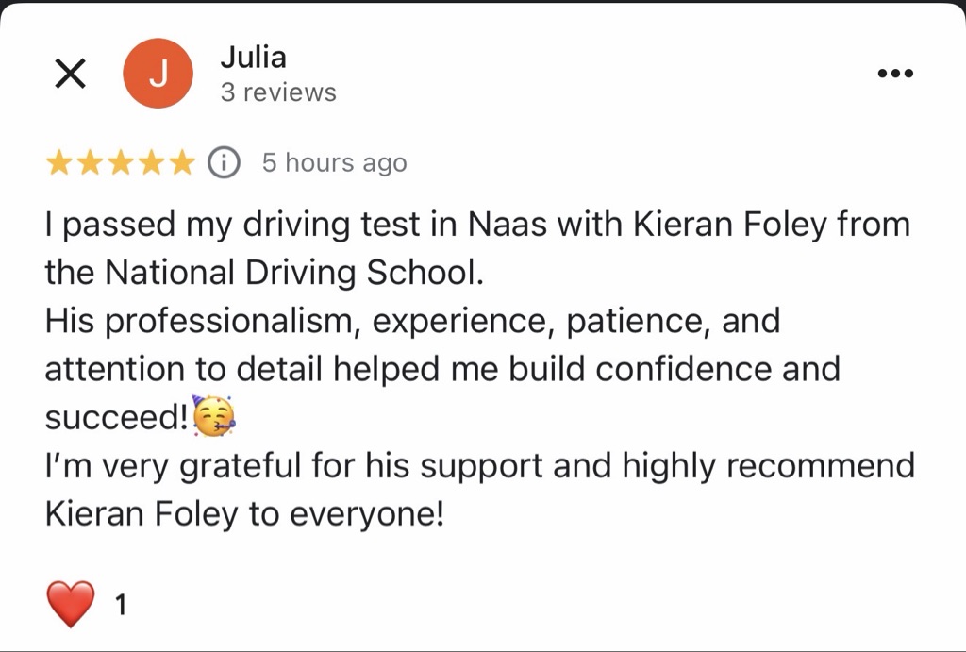966x652 pixels.
Task: Click the like count number 1
Action: [120, 605]
